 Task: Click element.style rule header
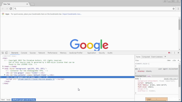tap(142, 63)
